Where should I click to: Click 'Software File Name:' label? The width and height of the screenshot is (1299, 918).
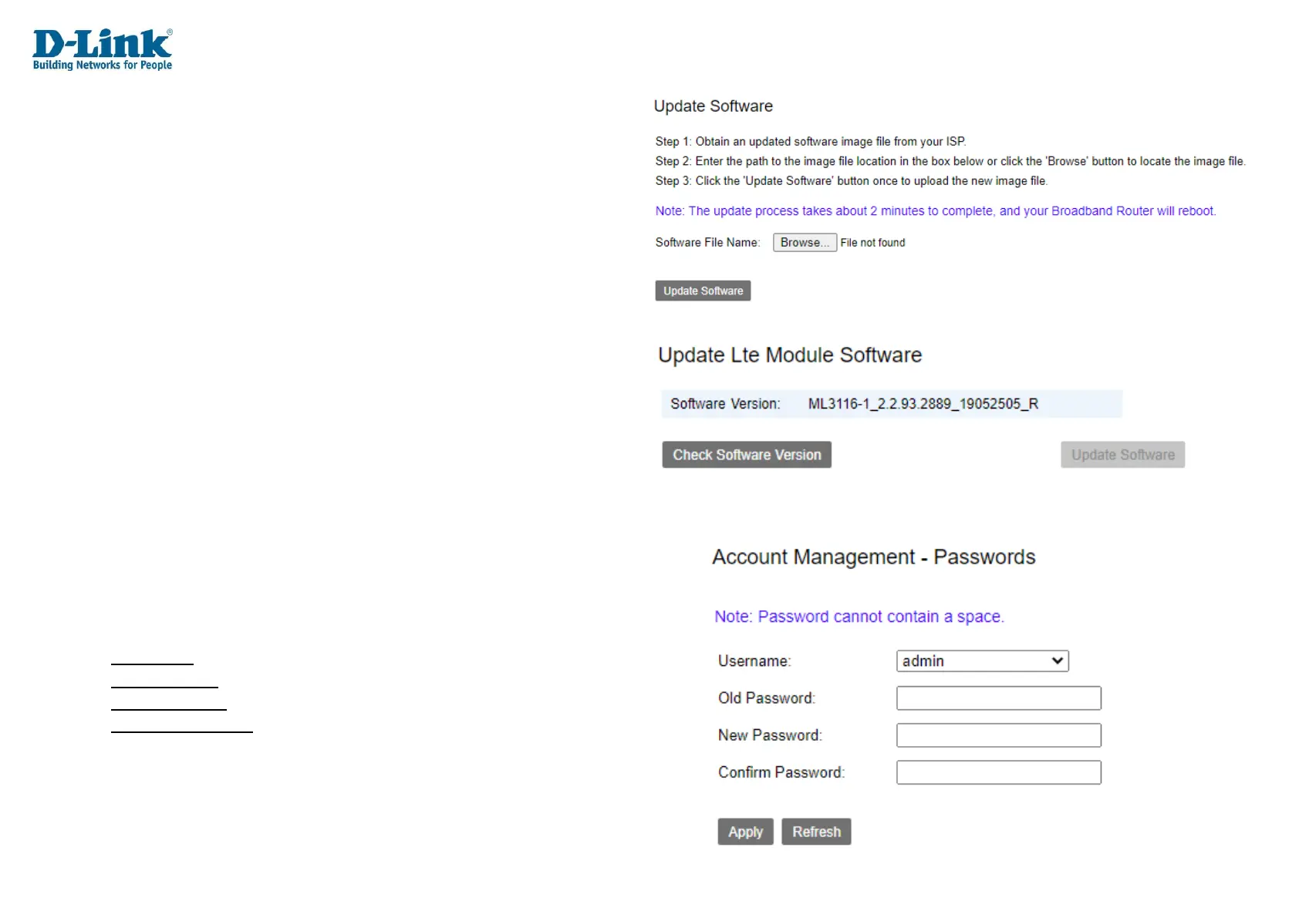click(x=707, y=242)
